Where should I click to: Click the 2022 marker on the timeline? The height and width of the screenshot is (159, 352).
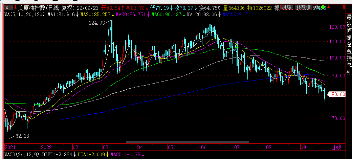pos(47,147)
